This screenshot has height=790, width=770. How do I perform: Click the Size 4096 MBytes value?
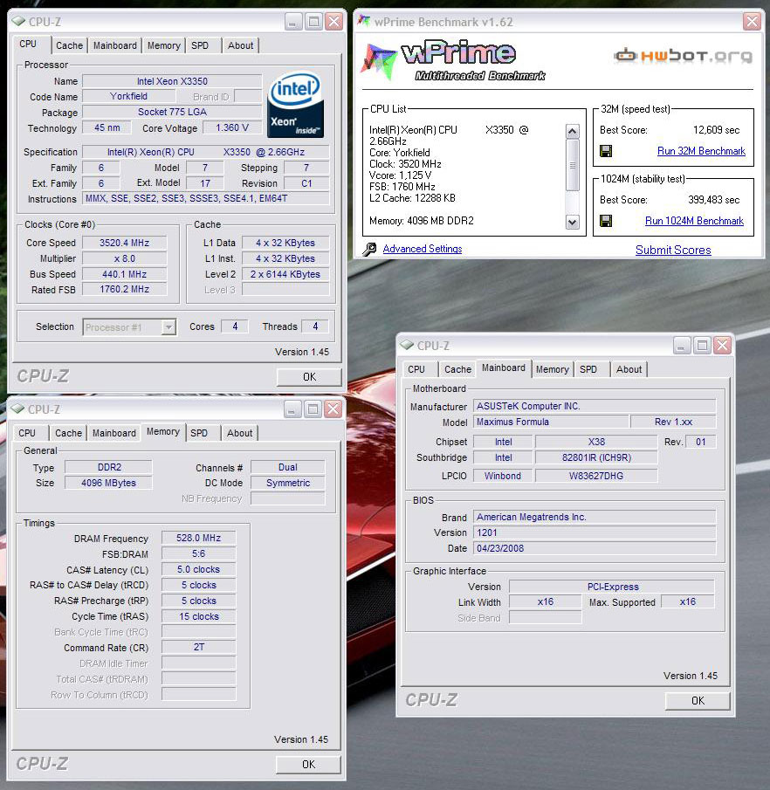108,483
